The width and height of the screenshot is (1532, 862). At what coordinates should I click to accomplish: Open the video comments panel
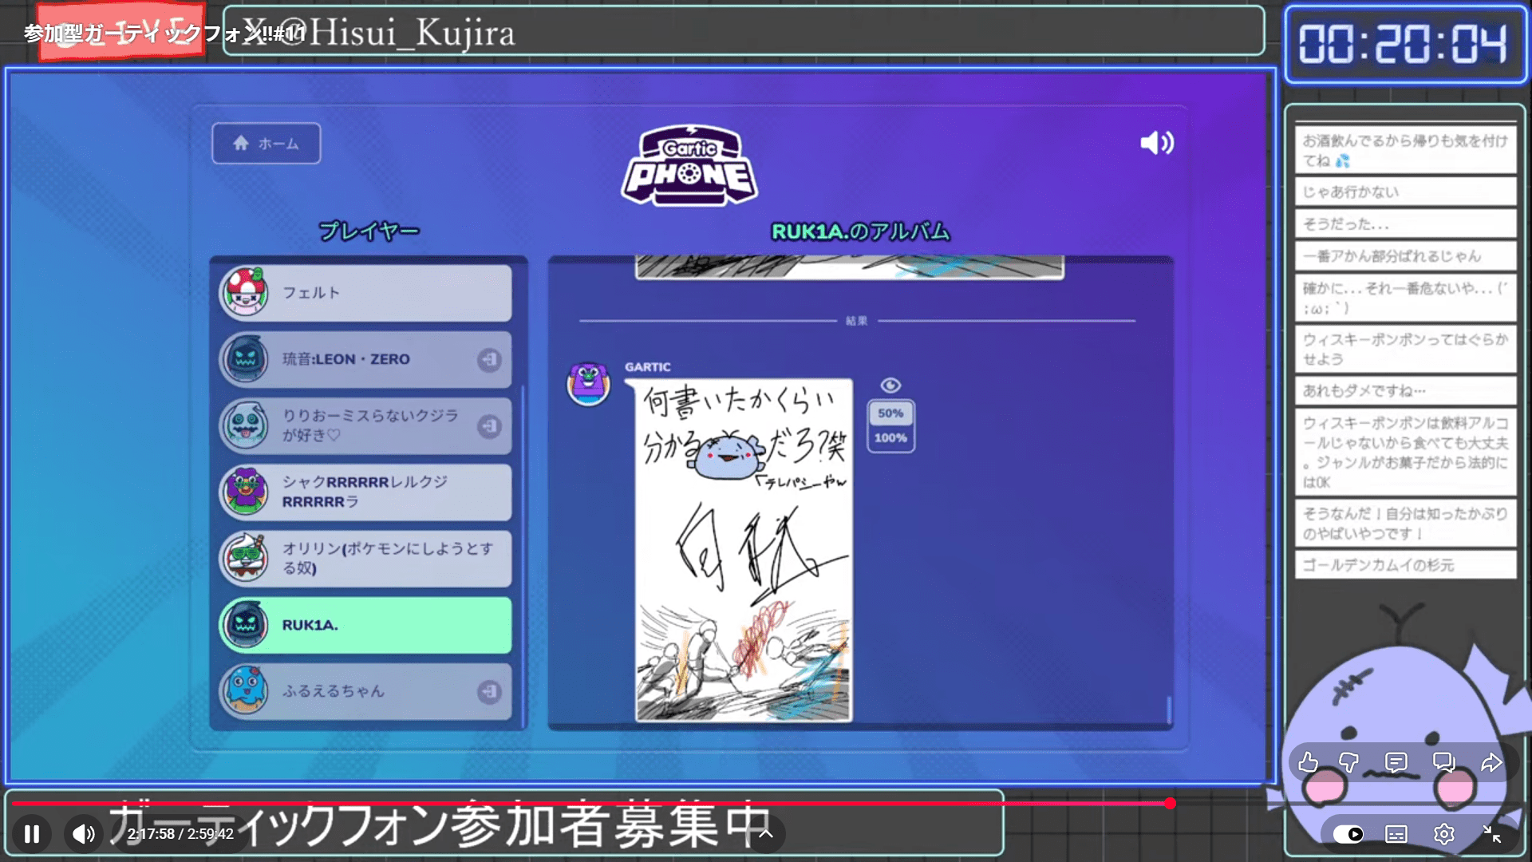click(1396, 763)
